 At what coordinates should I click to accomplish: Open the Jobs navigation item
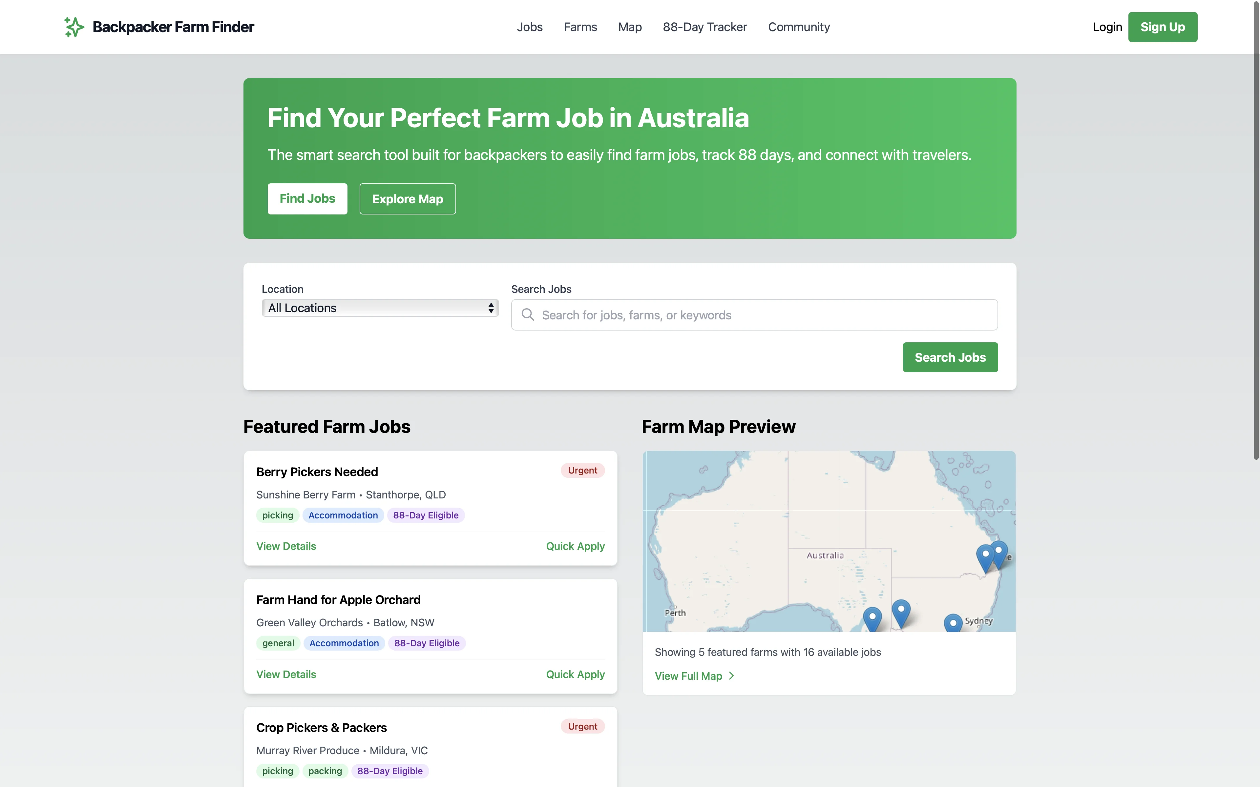click(530, 27)
